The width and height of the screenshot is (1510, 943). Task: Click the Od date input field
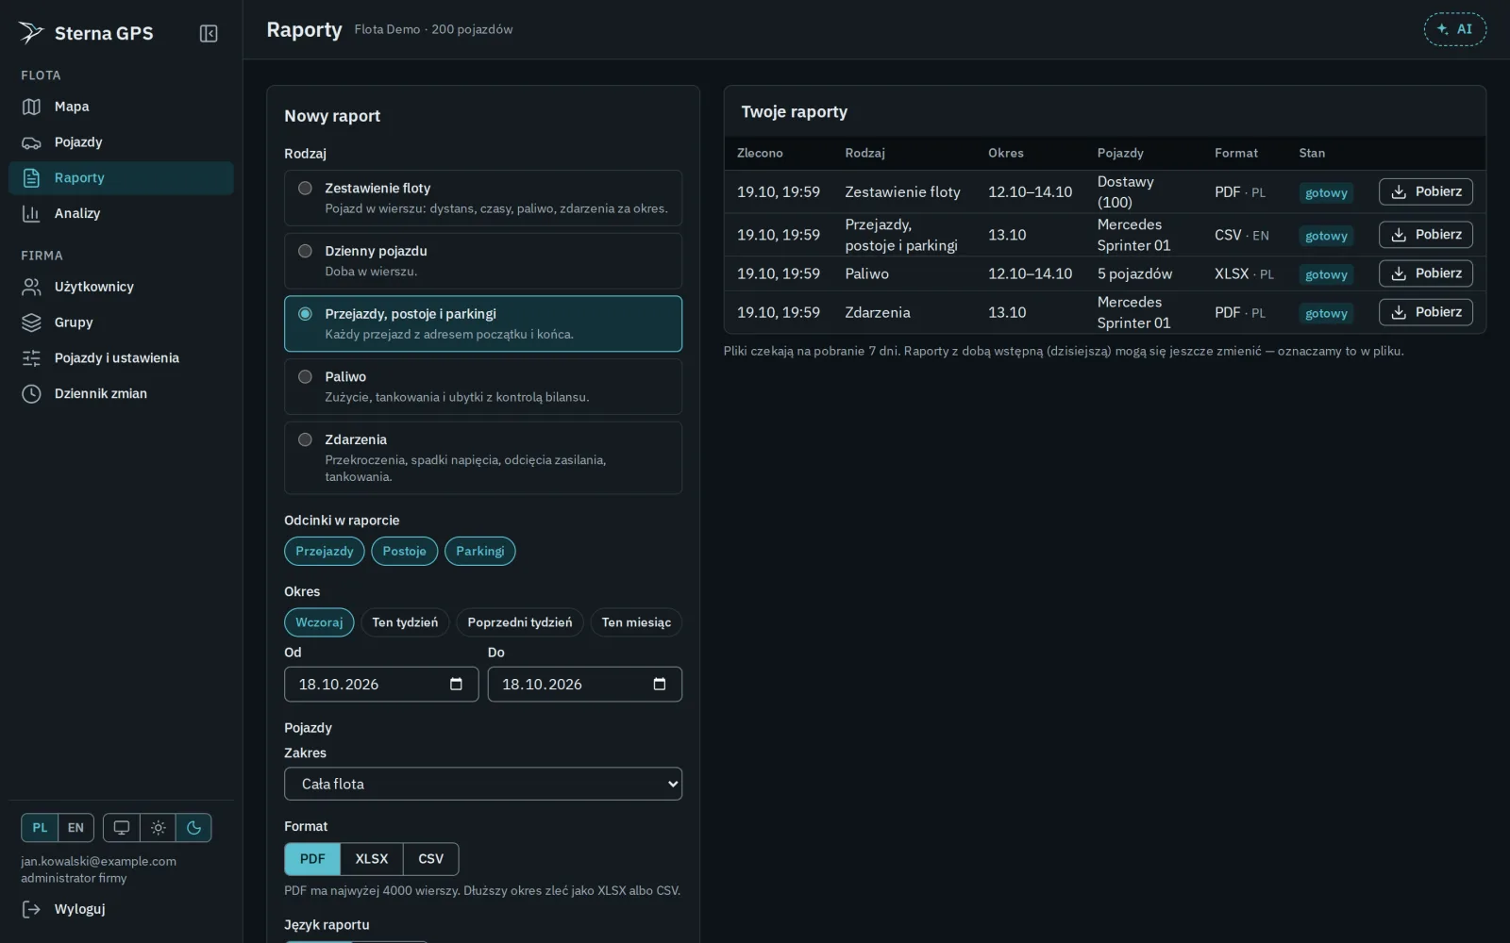(x=381, y=684)
